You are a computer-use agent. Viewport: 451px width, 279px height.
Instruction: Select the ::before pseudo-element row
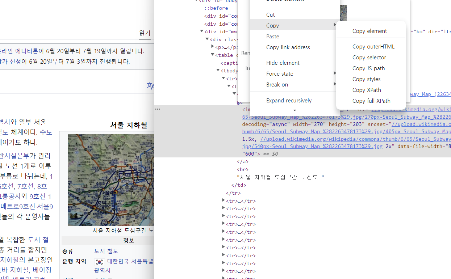(216, 8)
